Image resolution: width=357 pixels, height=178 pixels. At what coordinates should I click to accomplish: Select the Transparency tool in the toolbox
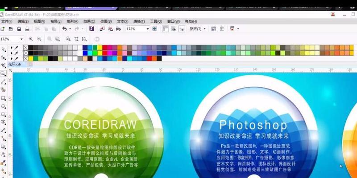pyautogui.click(x=3, y=154)
